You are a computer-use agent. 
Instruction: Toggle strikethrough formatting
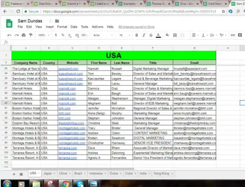click(151, 35)
